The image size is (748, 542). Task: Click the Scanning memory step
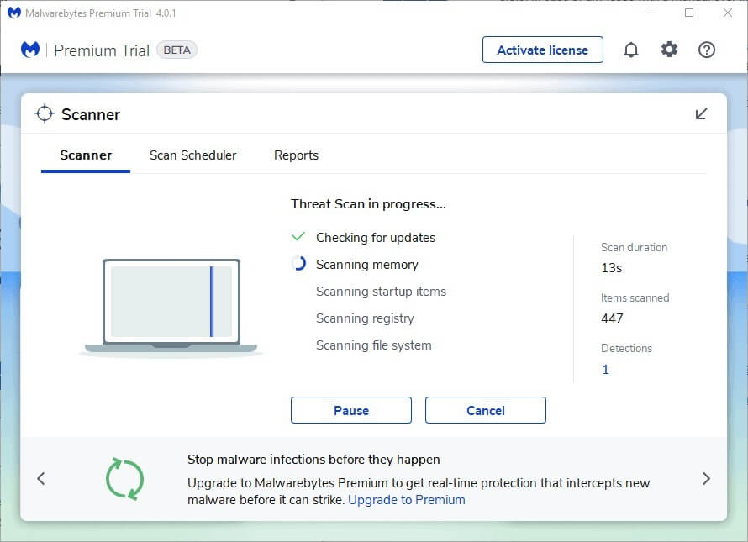pyautogui.click(x=366, y=265)
